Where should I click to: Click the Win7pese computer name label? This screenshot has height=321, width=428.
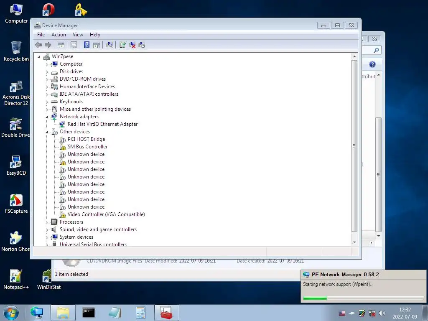[x=62, y=56]
